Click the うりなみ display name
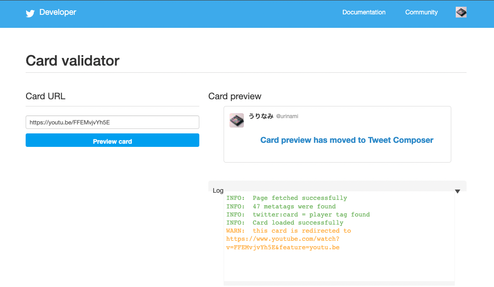This screenshot has height=287, width=494. (x=261, y=116)
